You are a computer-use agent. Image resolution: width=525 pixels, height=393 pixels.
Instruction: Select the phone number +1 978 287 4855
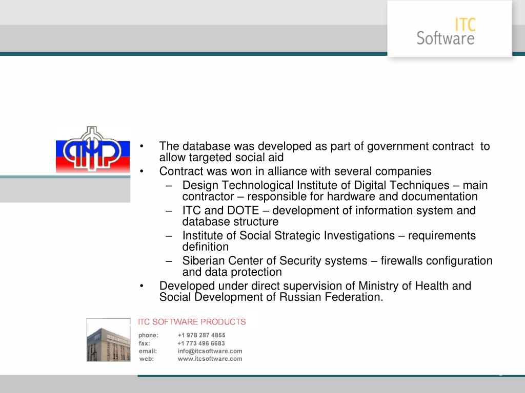coord(201,335)
